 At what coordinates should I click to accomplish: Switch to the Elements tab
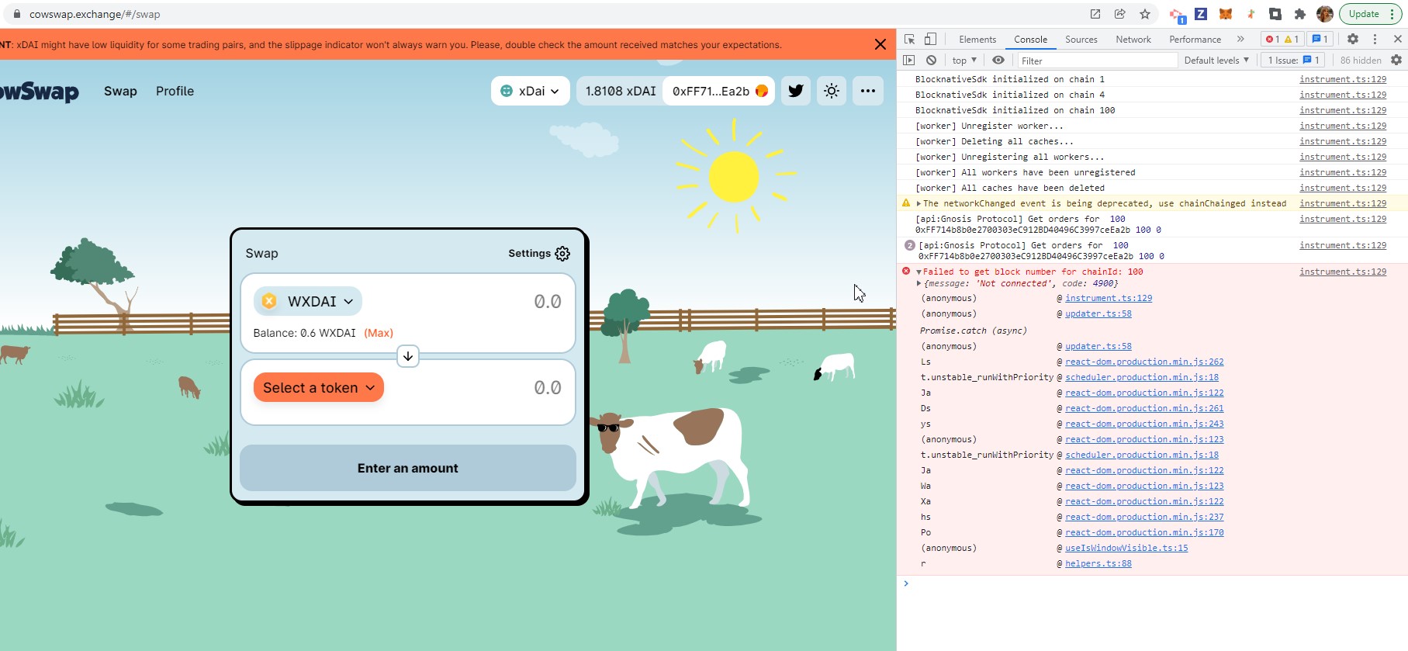[x=977, y=39]
